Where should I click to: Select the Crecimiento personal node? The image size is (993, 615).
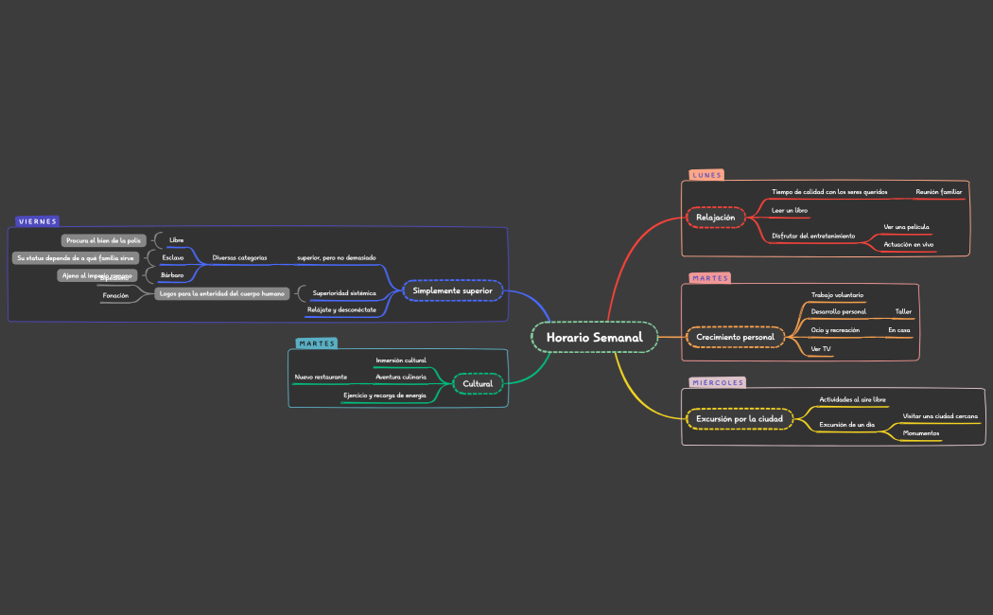click(735, 337)
